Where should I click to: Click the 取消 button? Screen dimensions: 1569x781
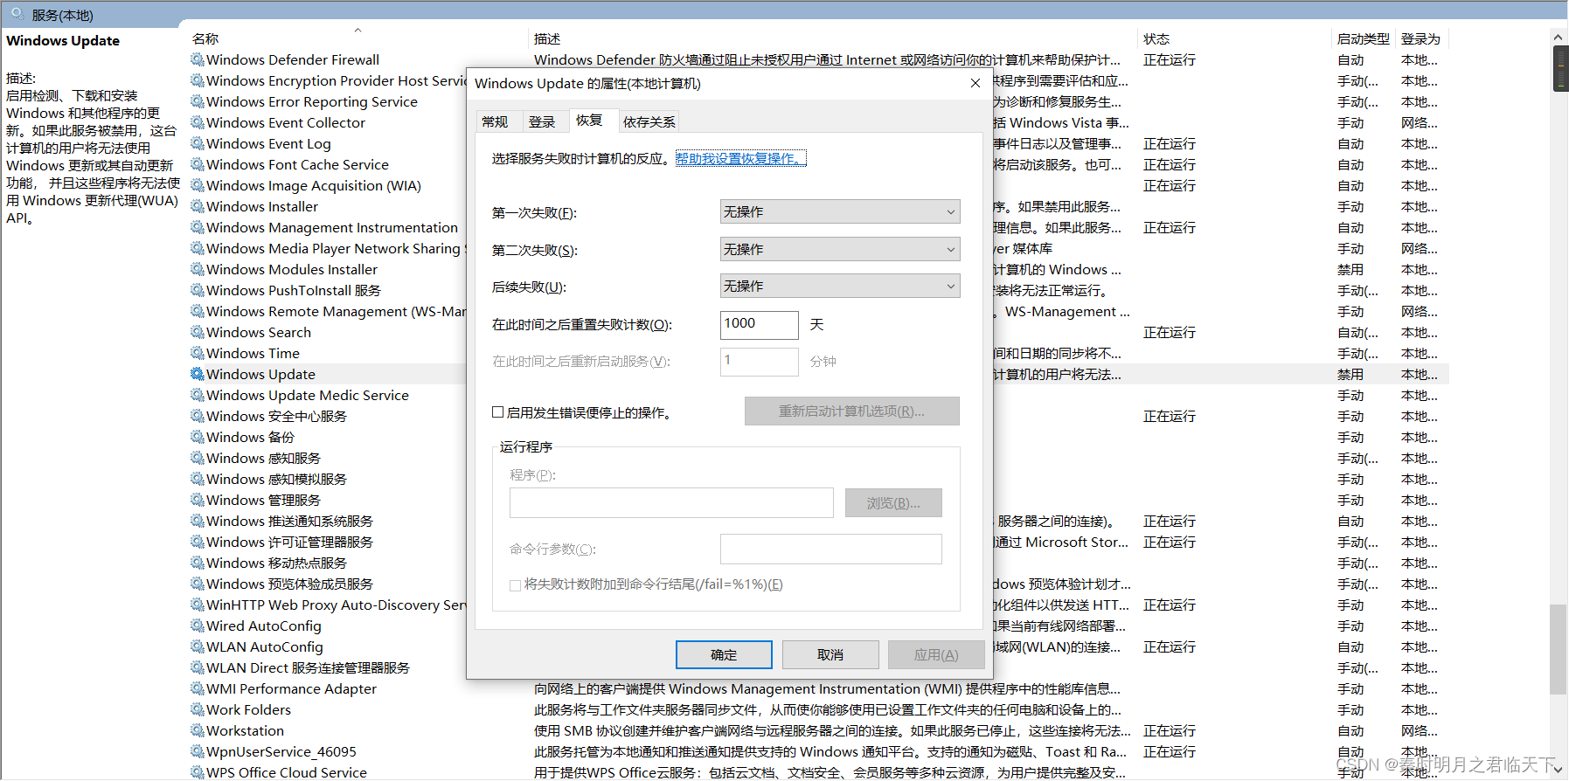point(830,654)
